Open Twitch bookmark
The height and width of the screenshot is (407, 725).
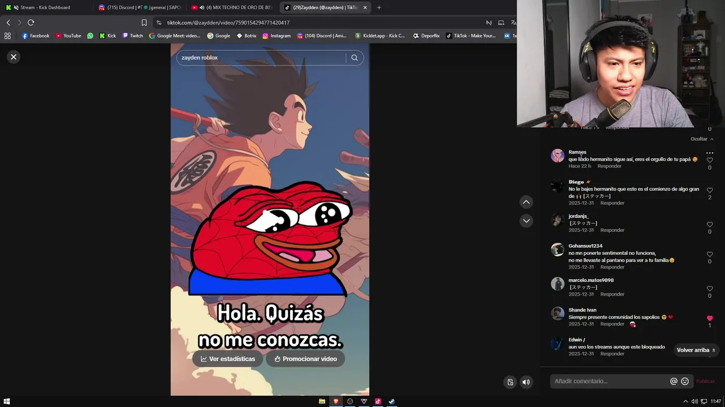coord(133,36)
